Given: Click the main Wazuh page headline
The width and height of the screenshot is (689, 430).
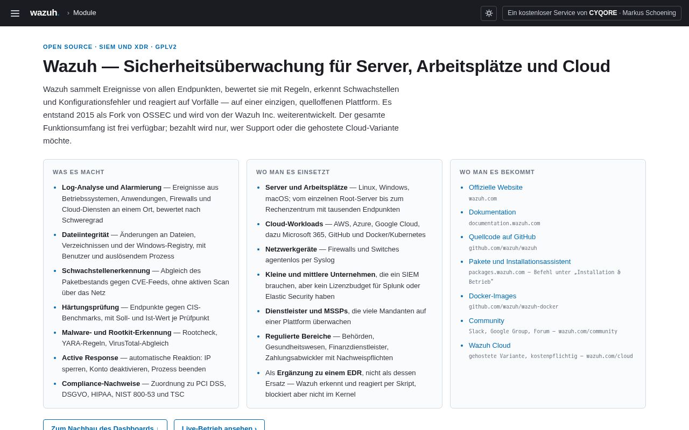Looking at the screenshot, I should (327, 66).
